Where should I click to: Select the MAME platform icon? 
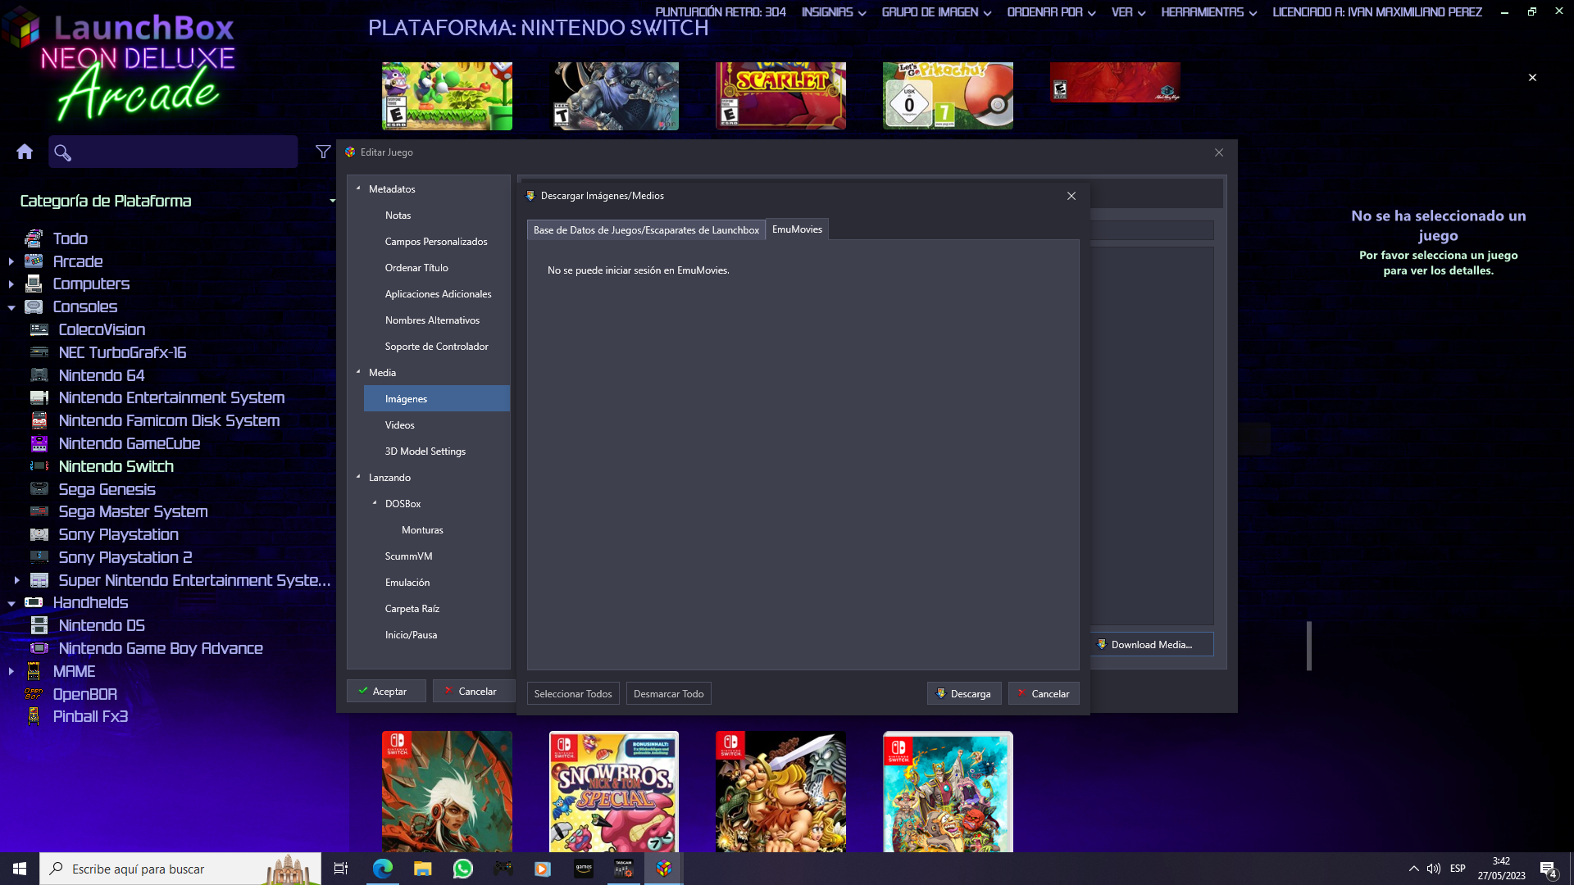[x=34, y=671]
